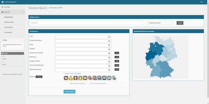Viewport: 209px width, 104px height.
Task: Toggle the Einfach button next to Symbole
Action: (x=39, y=77)
